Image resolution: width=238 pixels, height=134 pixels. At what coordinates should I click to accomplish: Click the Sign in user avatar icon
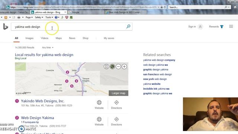click(200, 27)
